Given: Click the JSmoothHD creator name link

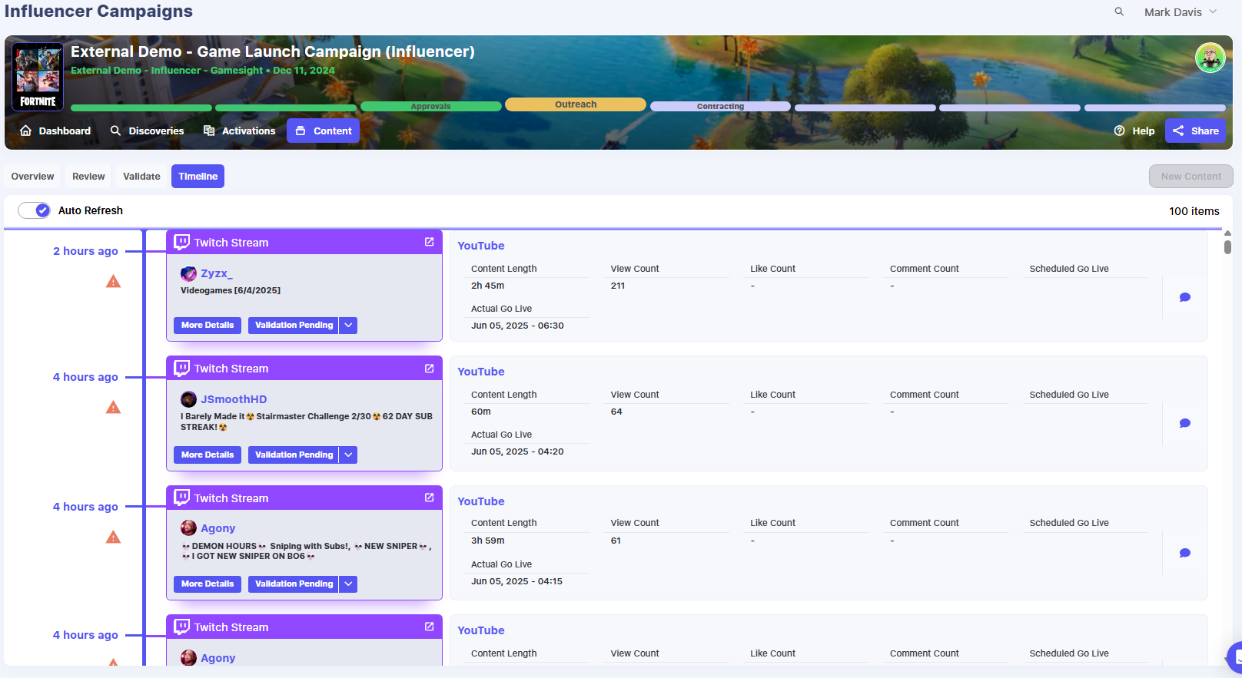Looking at the screenshot, I should pyautogui.click(x=234, y=399).
